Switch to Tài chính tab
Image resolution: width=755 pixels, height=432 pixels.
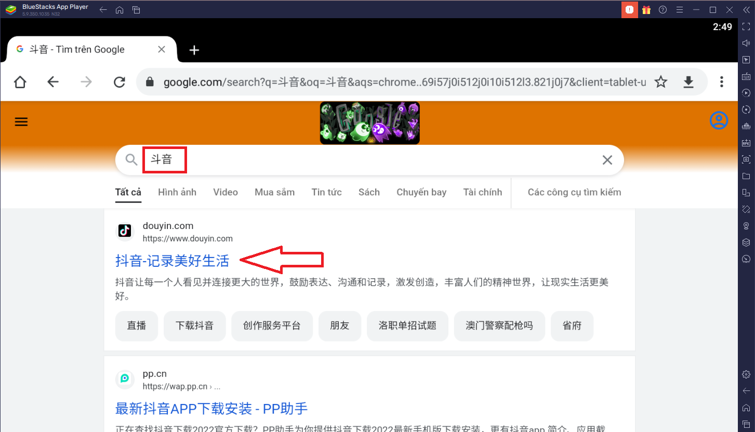(x=483, y=192)
